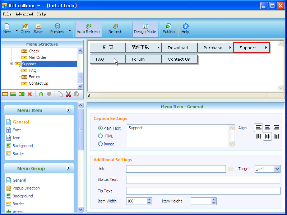The image size is (287, 215).
Task: Delete item with the red X icon
Action: point(30,94)
